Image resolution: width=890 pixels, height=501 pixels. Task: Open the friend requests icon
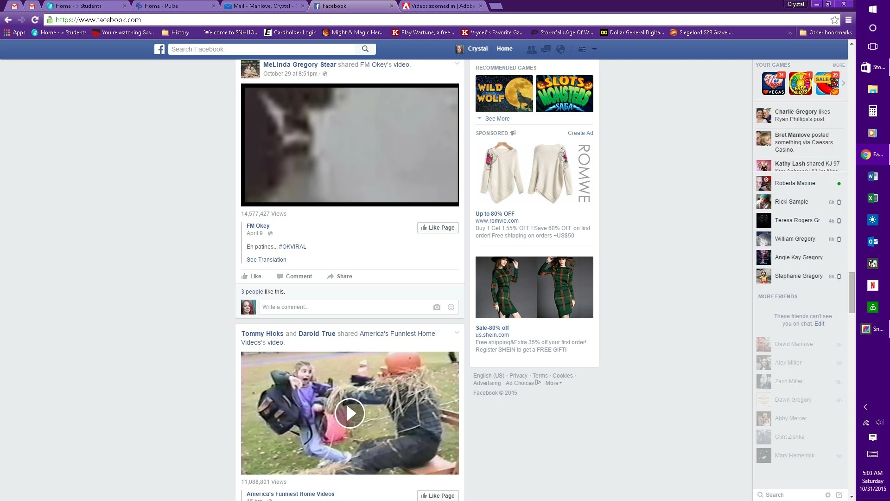(x=531, y=49)
